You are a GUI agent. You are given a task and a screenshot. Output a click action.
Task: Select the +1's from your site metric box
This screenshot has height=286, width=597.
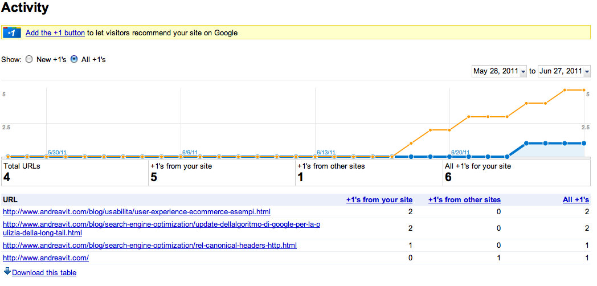(x=222, y=173)
